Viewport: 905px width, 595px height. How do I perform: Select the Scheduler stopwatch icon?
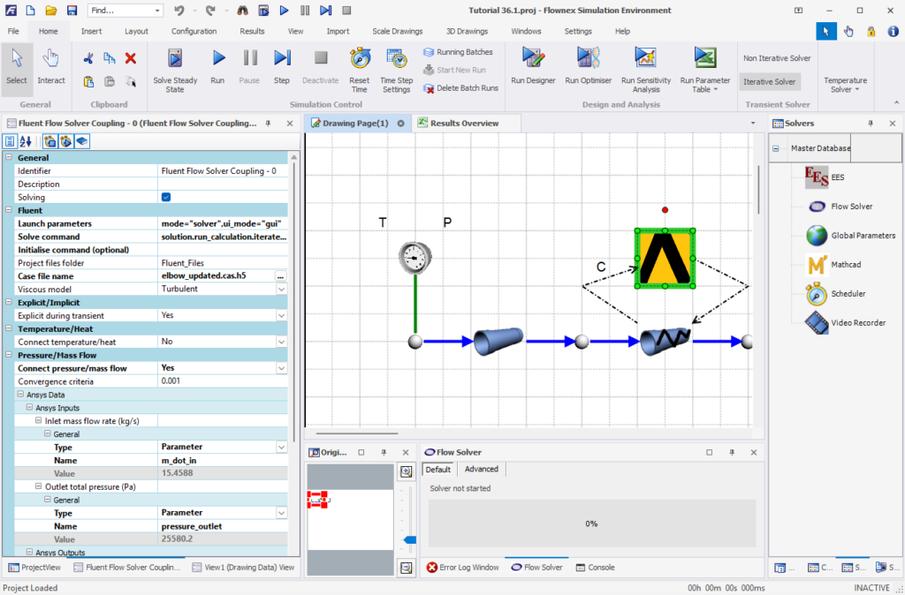pyautogui.click(x=817, y=293)
